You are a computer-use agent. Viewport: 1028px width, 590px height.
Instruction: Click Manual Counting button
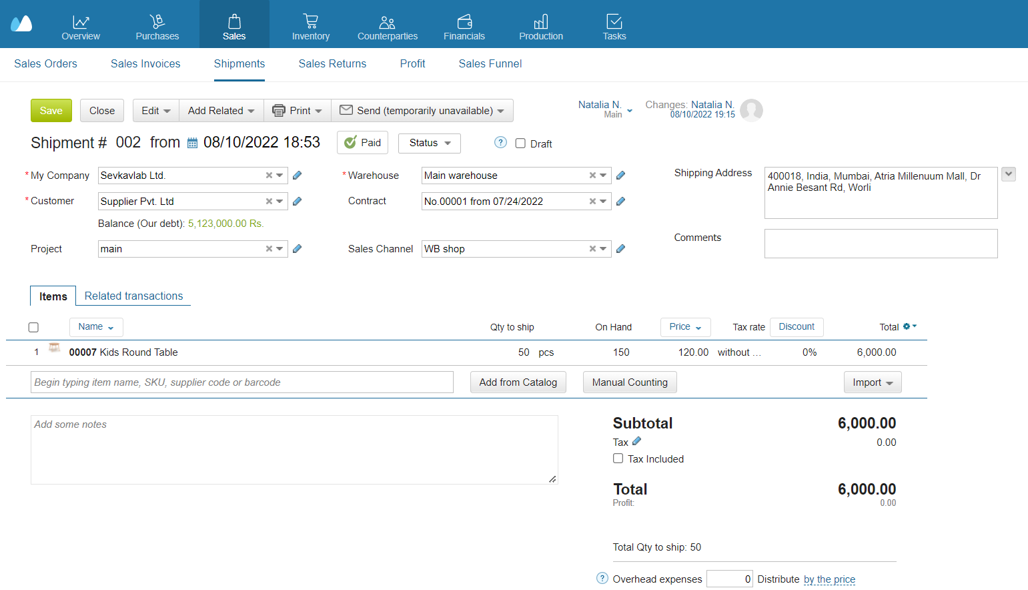pos(630,382)
